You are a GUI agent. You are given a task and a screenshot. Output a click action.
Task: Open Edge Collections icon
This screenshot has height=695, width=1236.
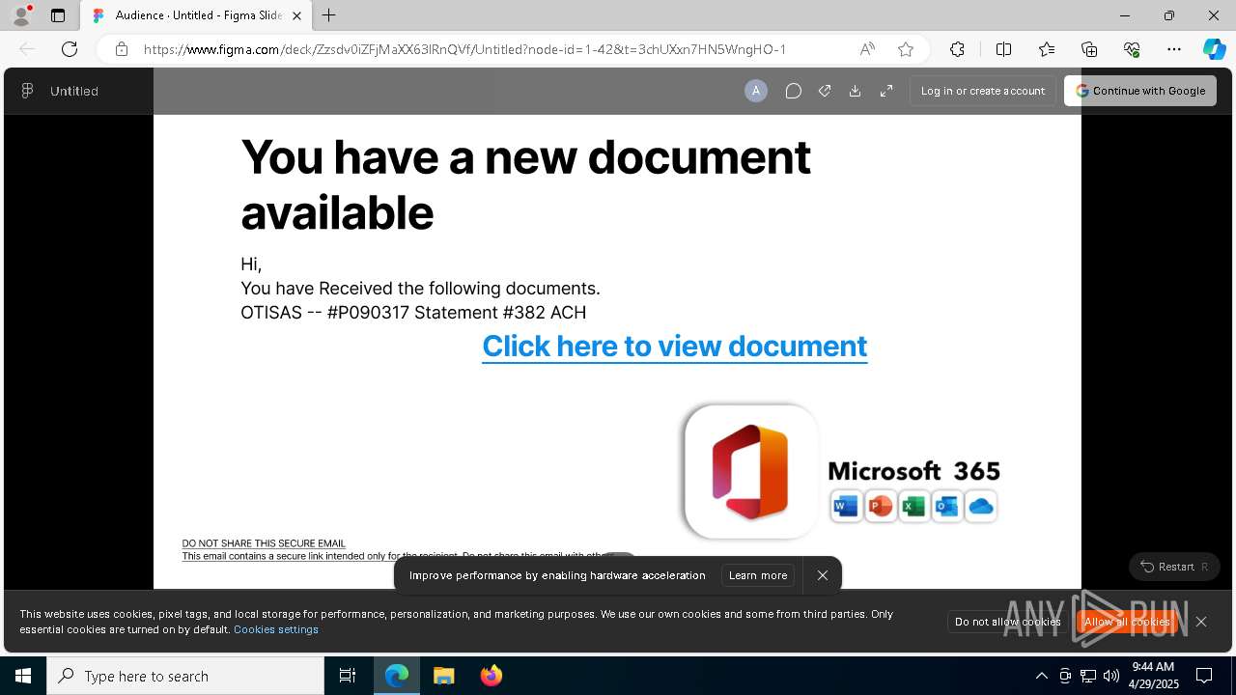(1089, 49)
